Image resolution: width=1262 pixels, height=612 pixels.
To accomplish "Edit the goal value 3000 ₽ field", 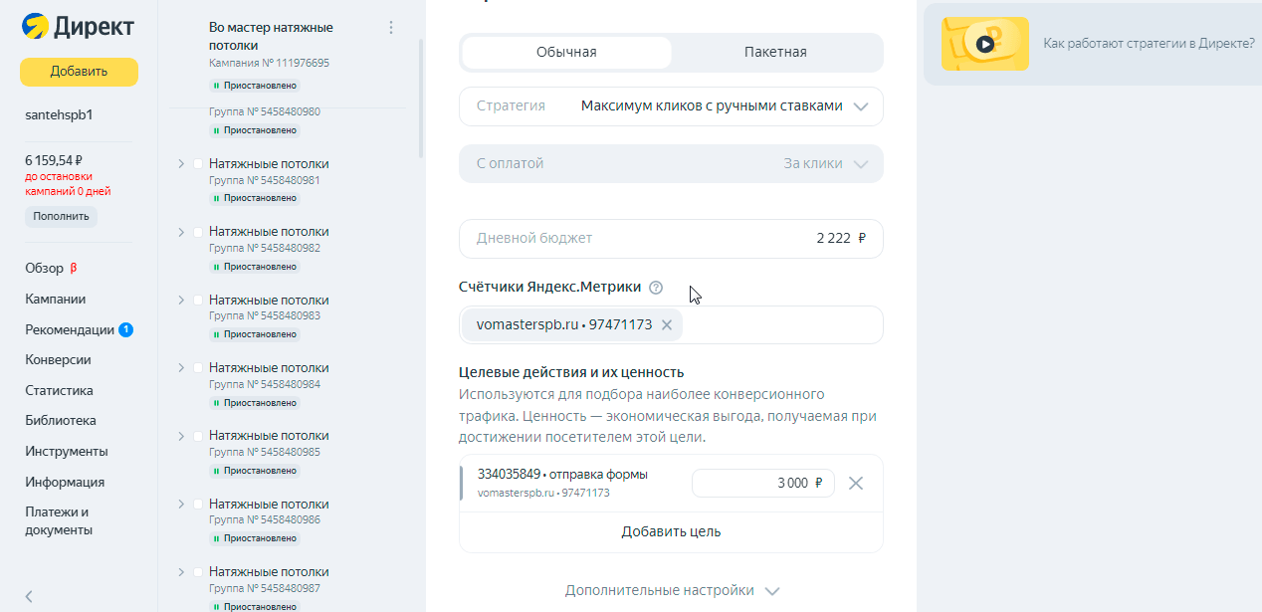I will pyautogui.click(x=762, y=484).
